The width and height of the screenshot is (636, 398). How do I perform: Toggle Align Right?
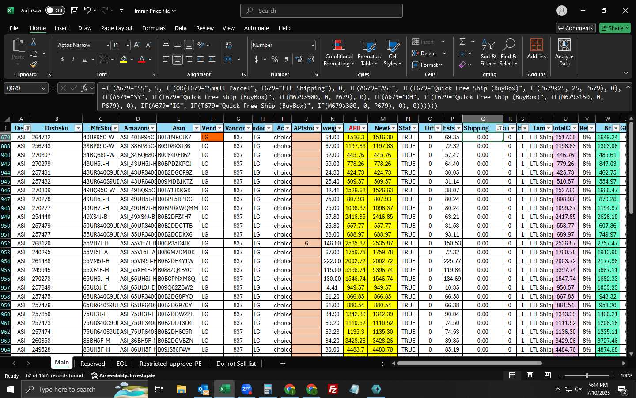click(x=189, y=59)
